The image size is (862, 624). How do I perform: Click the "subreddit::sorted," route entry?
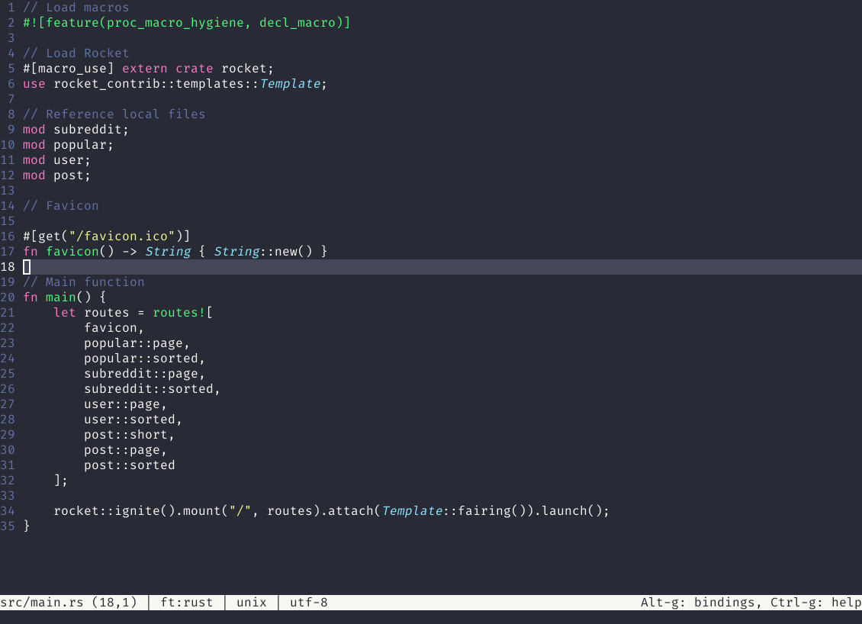coord(153,389)
